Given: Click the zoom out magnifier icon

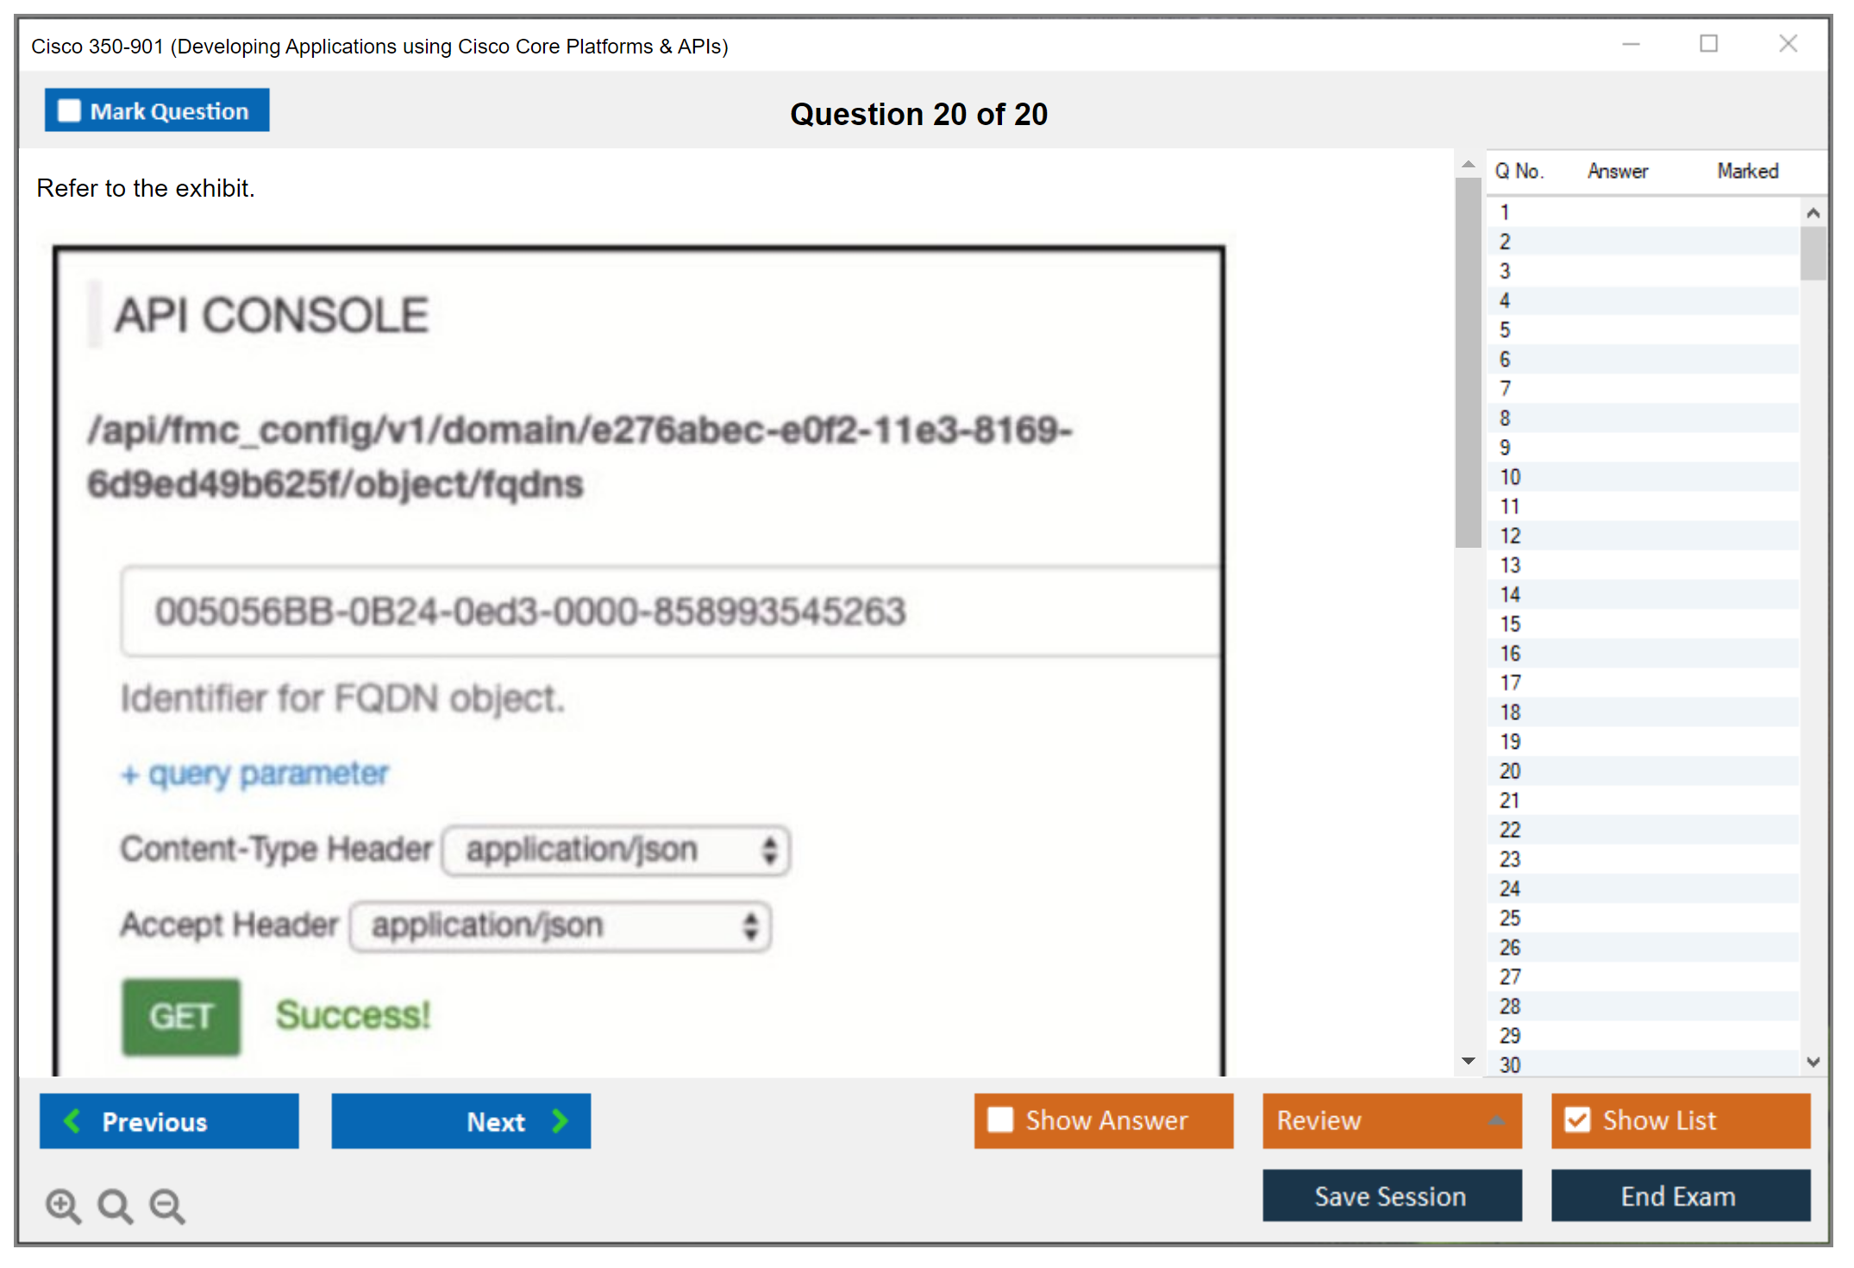Looking at the screenshot, I should click(x=167, y=1205).
